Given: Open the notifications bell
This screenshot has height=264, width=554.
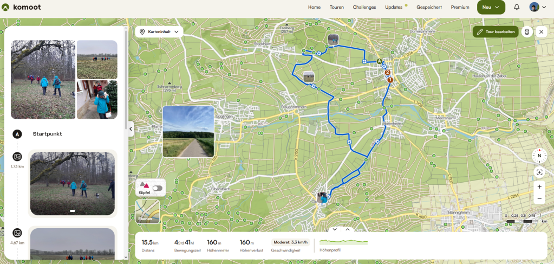Looking at the screenshot, I should point(517,7).
